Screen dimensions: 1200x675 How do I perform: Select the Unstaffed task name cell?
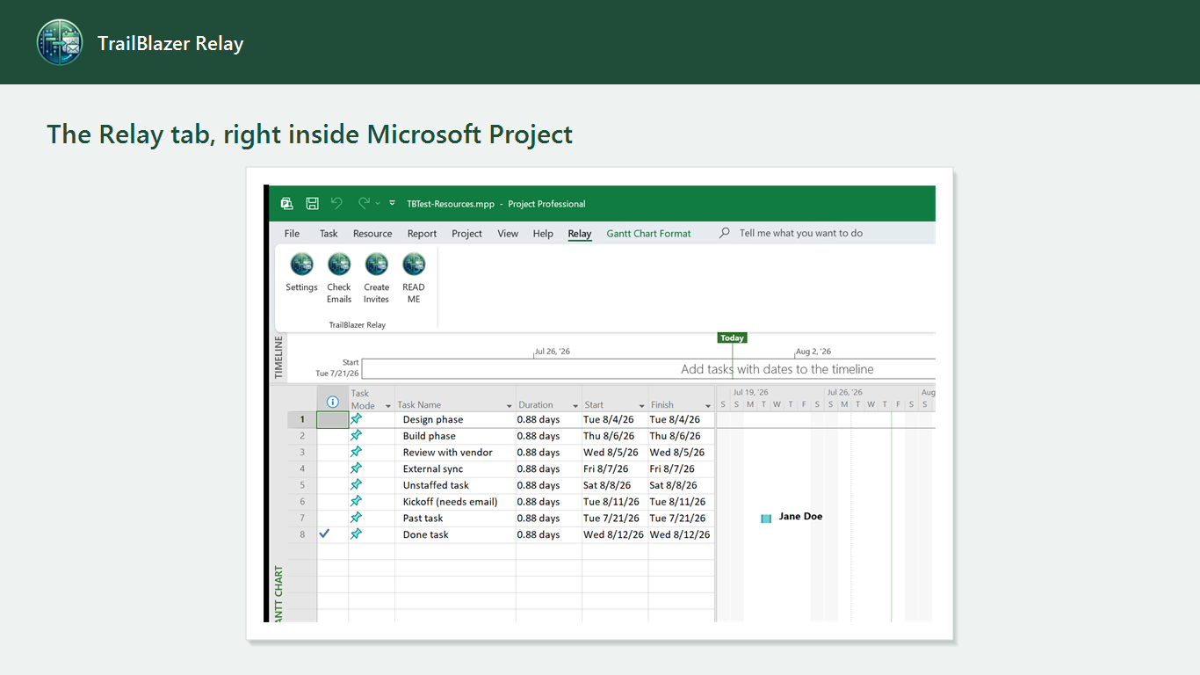(455, 484)
